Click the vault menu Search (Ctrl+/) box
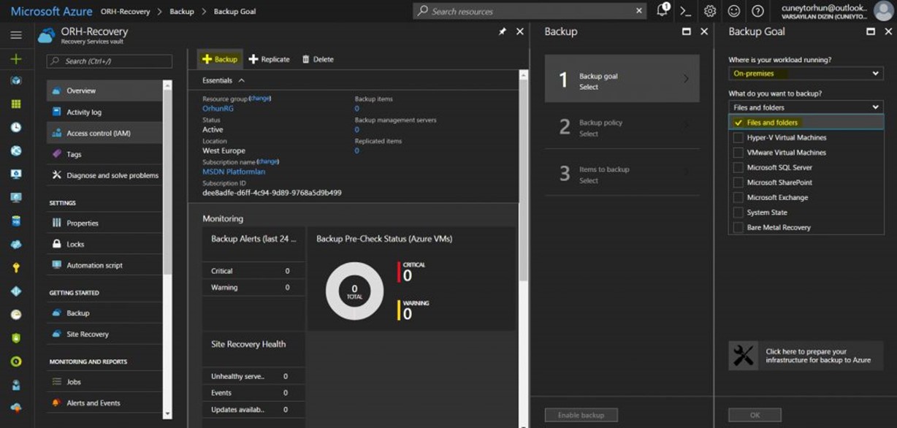Viewport: 897px width, 428px height. pyautogui.click(x=110, y=61)
